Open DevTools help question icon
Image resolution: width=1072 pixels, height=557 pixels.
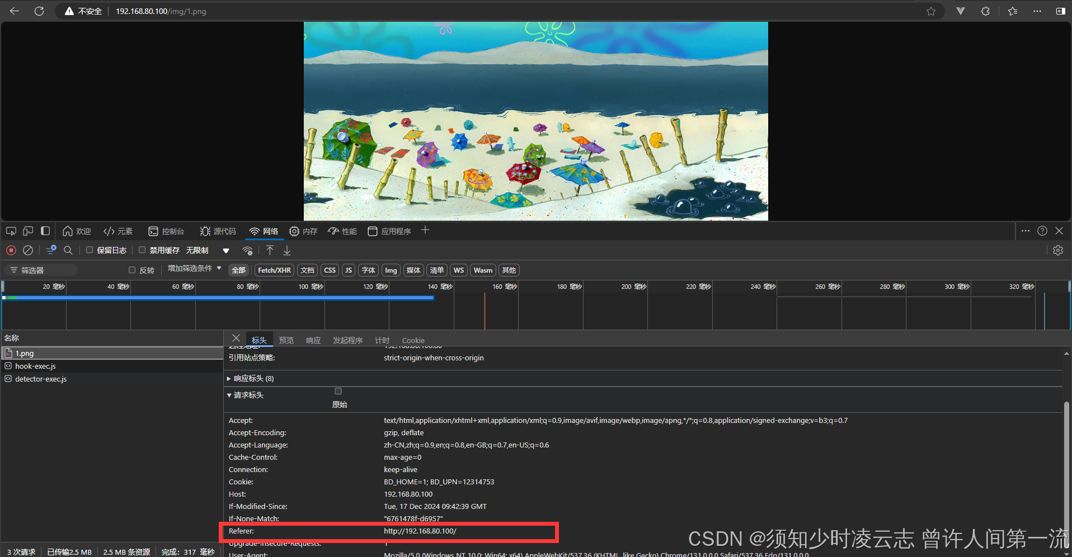pyautogui.click(x=1042, y=231)
